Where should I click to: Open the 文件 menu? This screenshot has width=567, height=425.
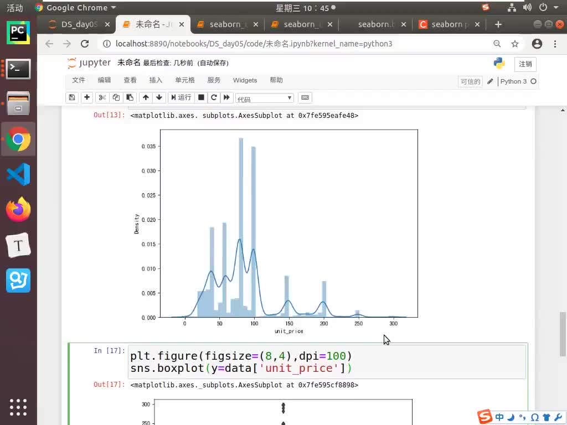79,80
